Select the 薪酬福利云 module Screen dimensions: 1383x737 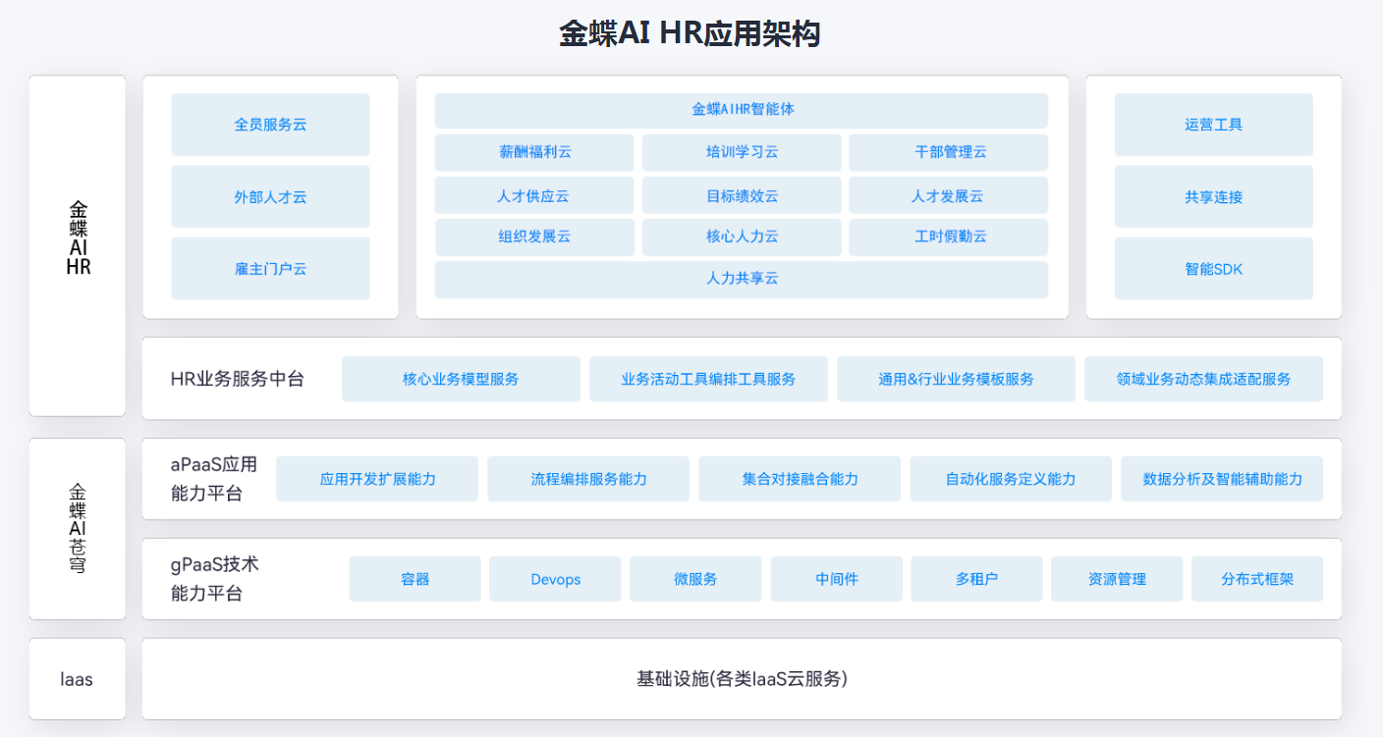[534, 152]
